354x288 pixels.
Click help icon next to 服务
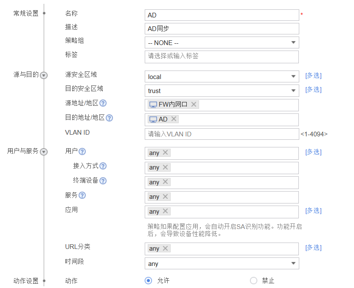(x=82, y=195)
